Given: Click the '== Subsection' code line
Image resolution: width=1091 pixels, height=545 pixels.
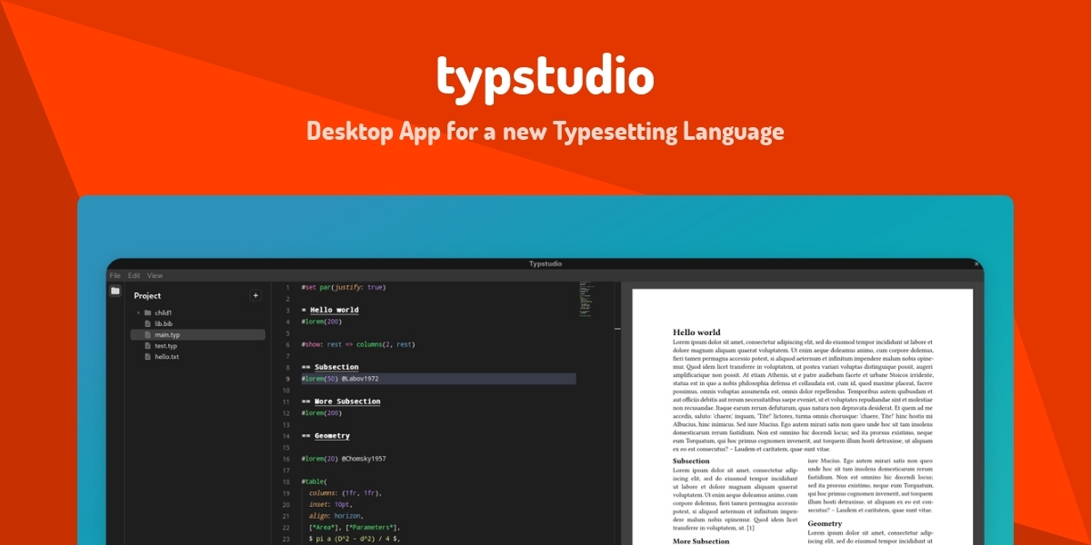Looking at the screenshot, I should 330,367.
